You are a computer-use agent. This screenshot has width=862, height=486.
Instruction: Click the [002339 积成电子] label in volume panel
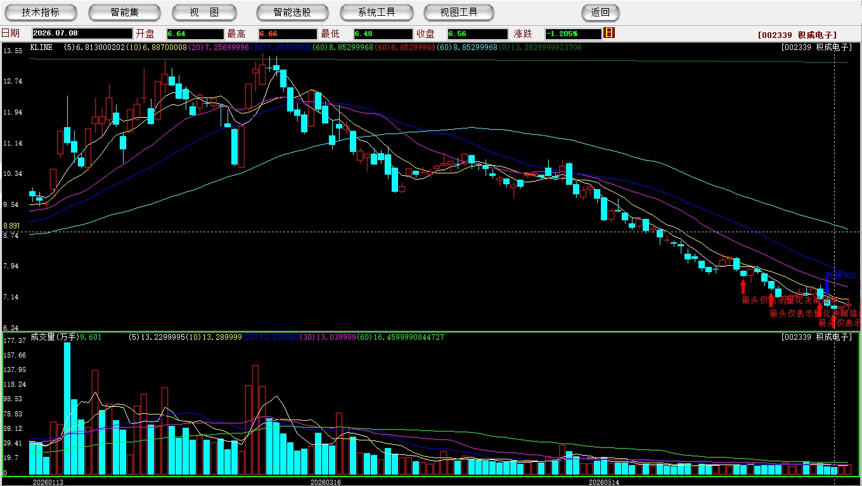tap(817, 337)
